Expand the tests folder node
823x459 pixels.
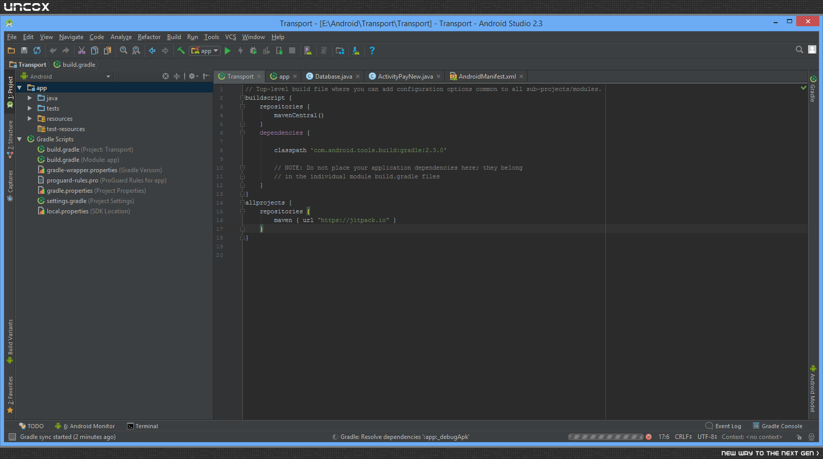click(x=30, y=108)
